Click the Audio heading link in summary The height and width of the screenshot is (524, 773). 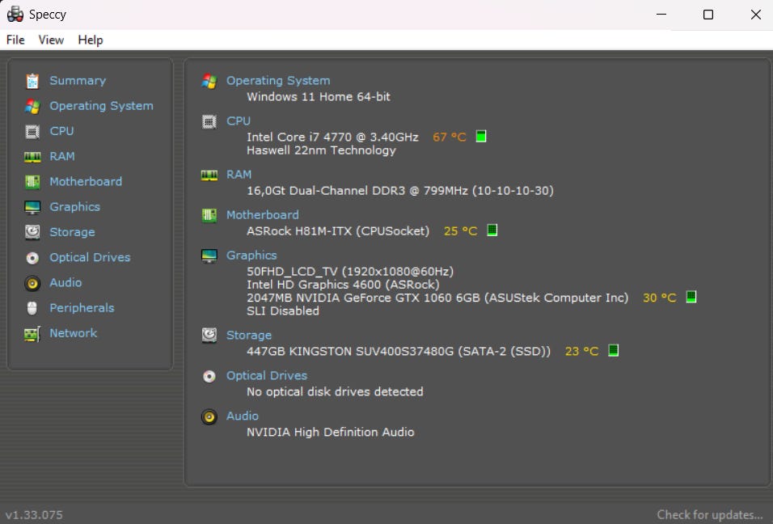click(x=243, y=416)
